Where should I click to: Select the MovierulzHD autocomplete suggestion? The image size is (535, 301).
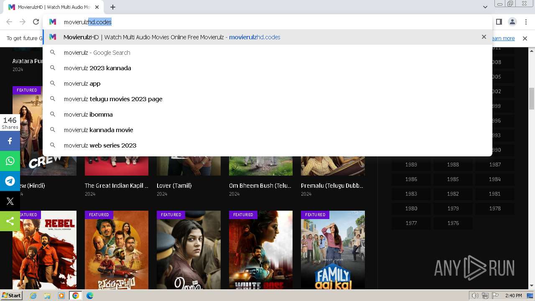click(267, 37)
